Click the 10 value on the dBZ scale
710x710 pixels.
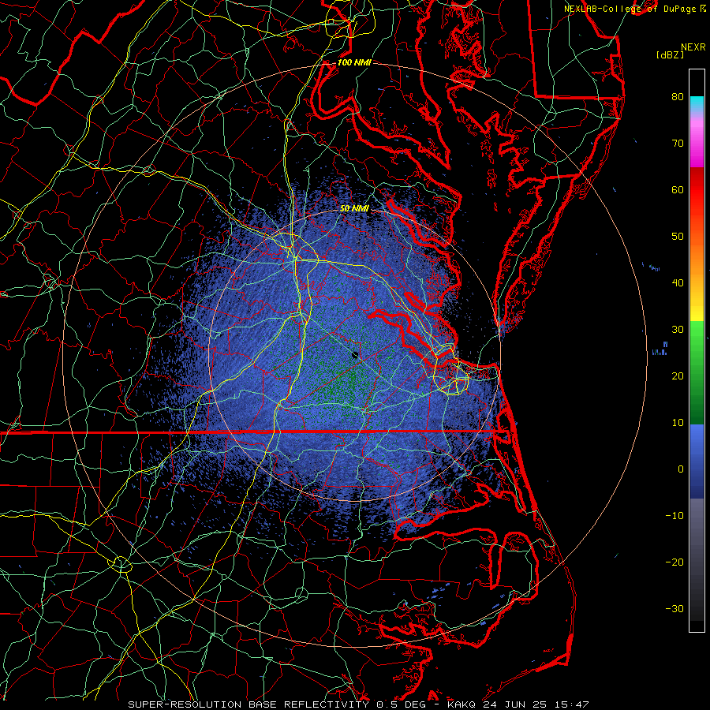[678, 423]
